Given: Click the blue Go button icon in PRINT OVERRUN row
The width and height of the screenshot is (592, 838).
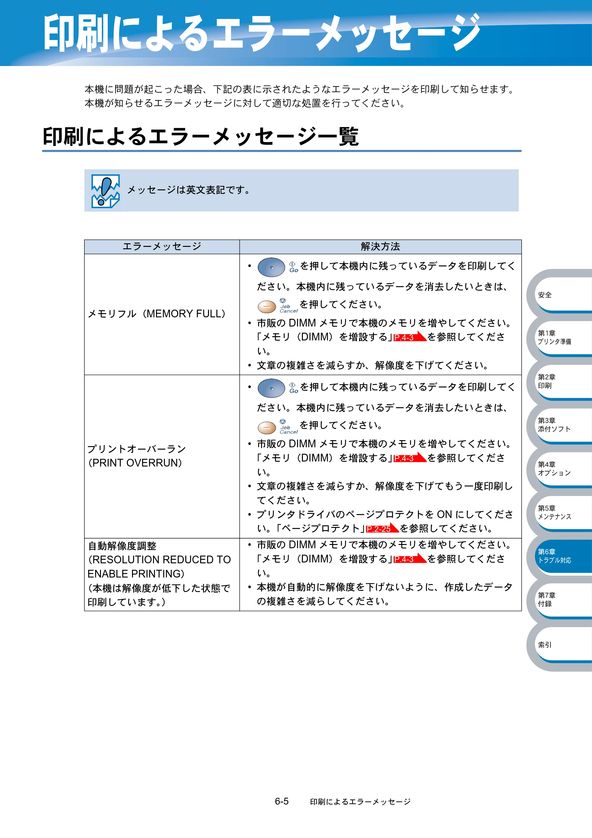Looking at the screenshot, I should (x=271, y=388).
